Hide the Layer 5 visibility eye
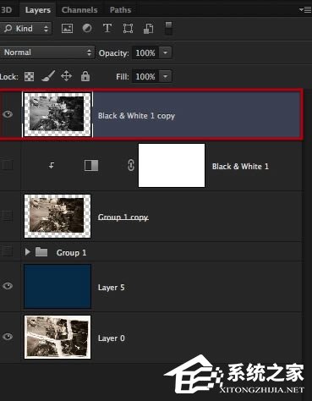 coord(8,286)
